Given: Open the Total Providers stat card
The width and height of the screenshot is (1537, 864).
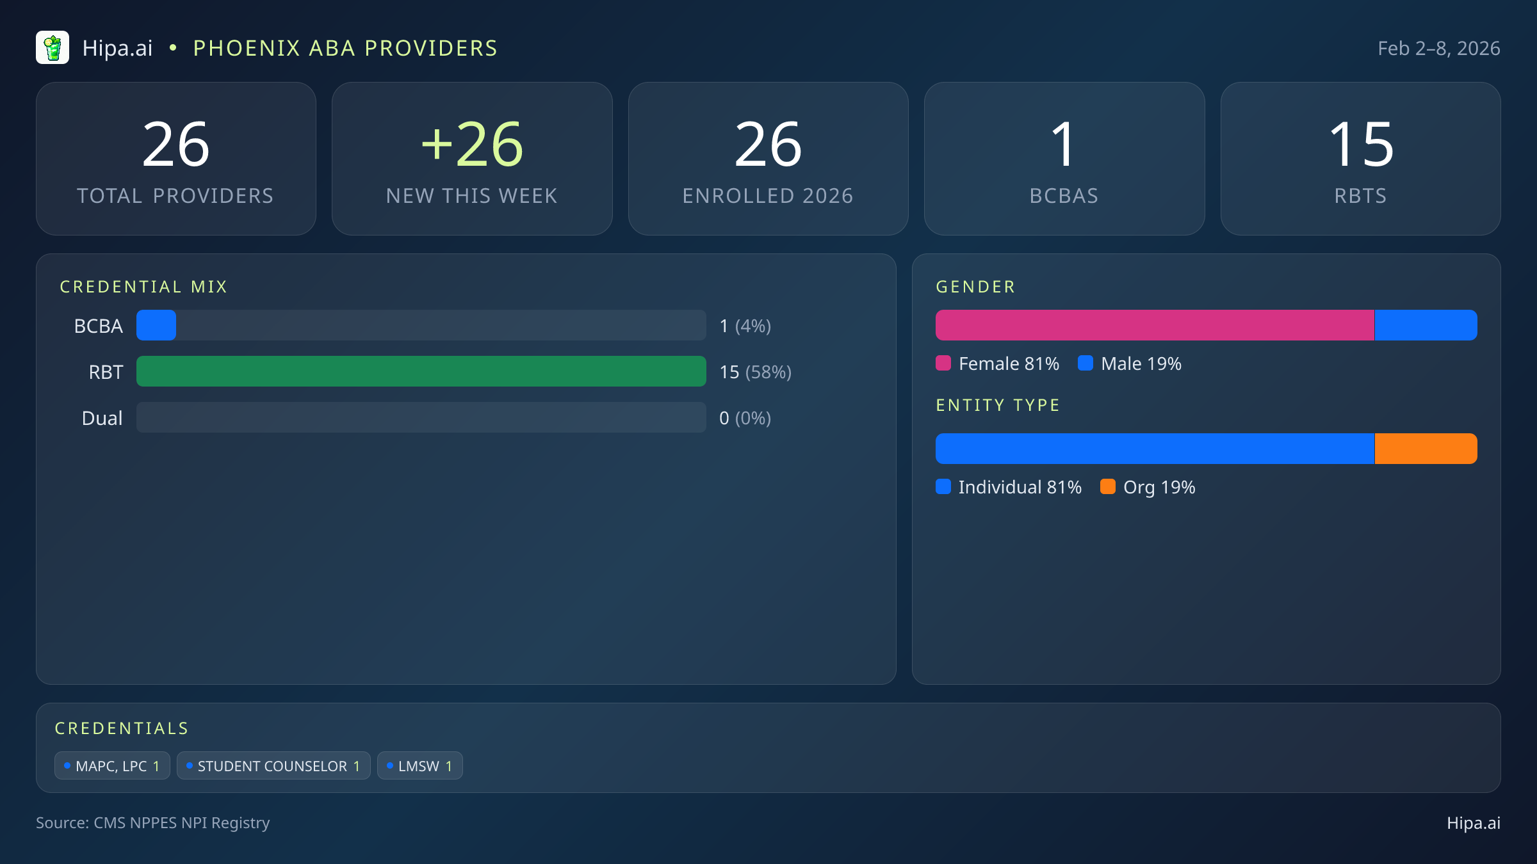Looking at the screenshot, I should 176,159.
